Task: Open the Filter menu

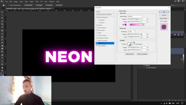Action: click(37, 2)
